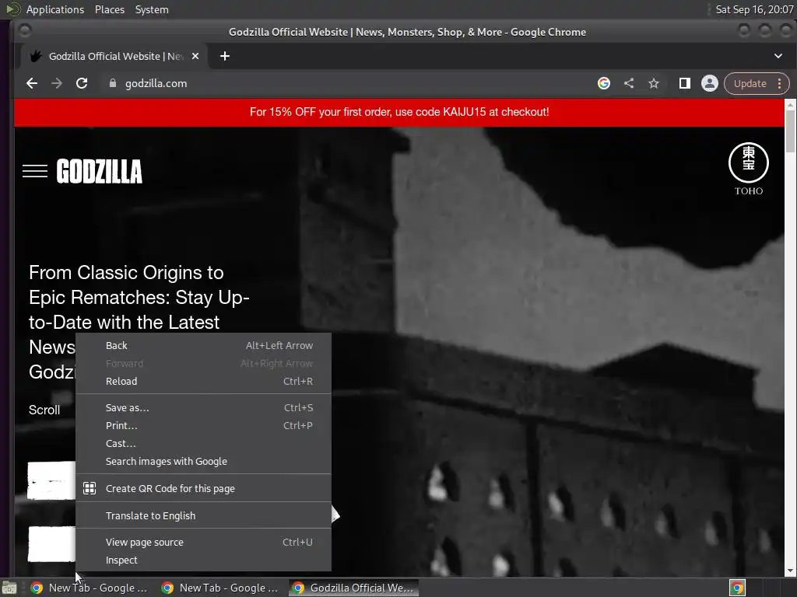Image resolution: width=797 pixels, height=597 pixels.
Task: Click the scrollbar up arrow
Action: click(791, 105)
